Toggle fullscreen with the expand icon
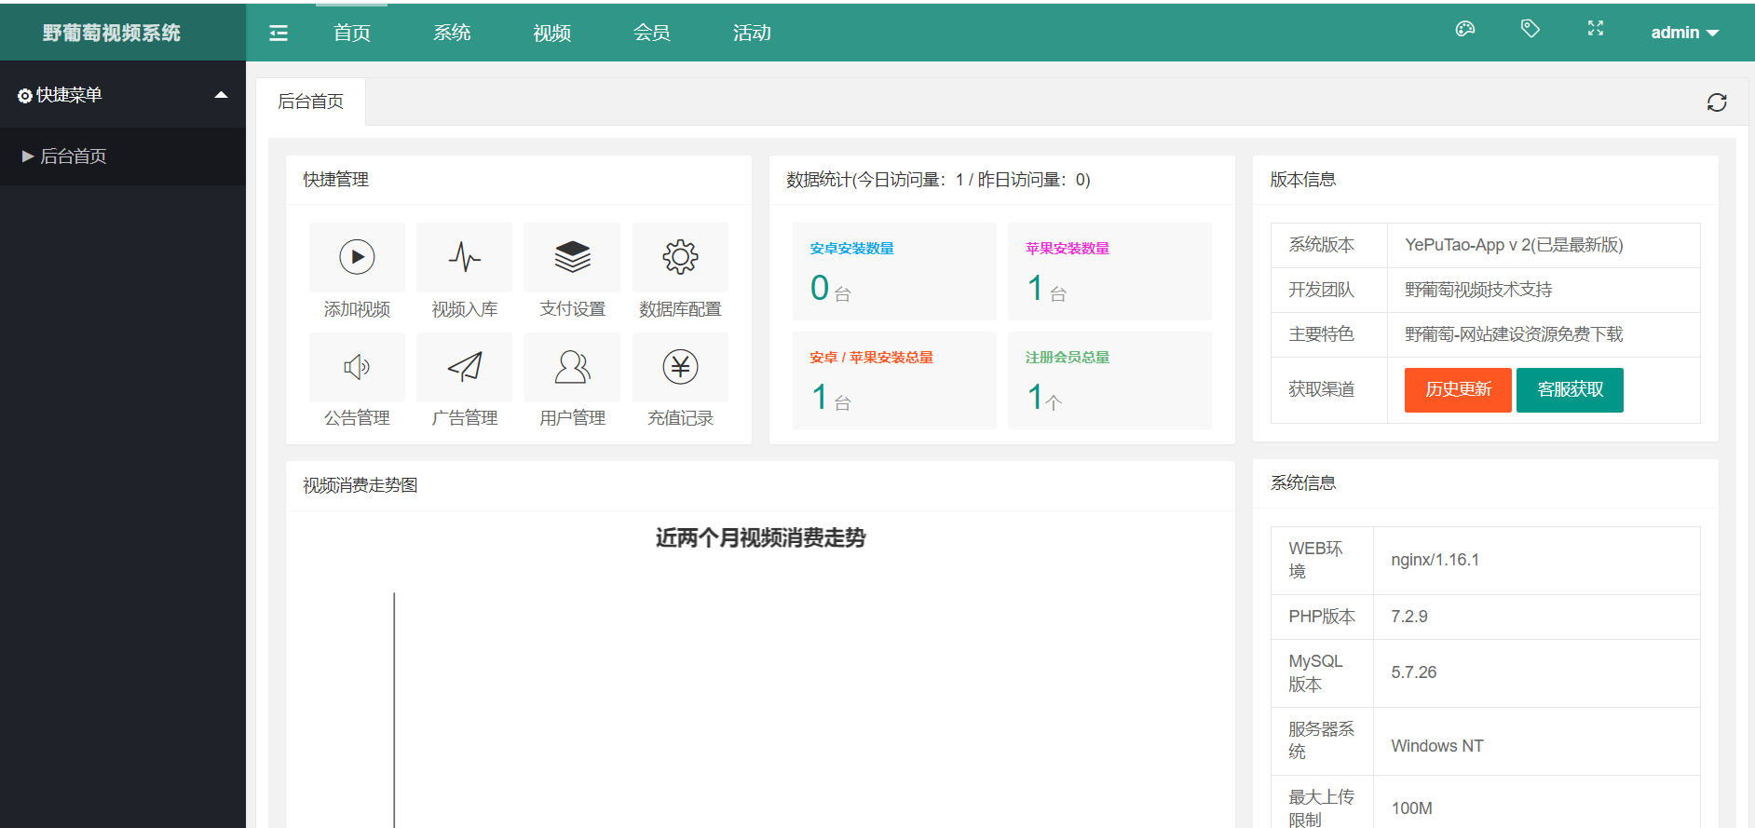This screenshot has height=828, width=1755. pos(1596,29)
